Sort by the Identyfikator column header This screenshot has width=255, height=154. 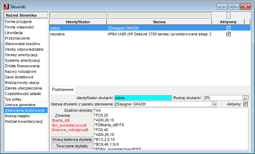pos(78,22)
